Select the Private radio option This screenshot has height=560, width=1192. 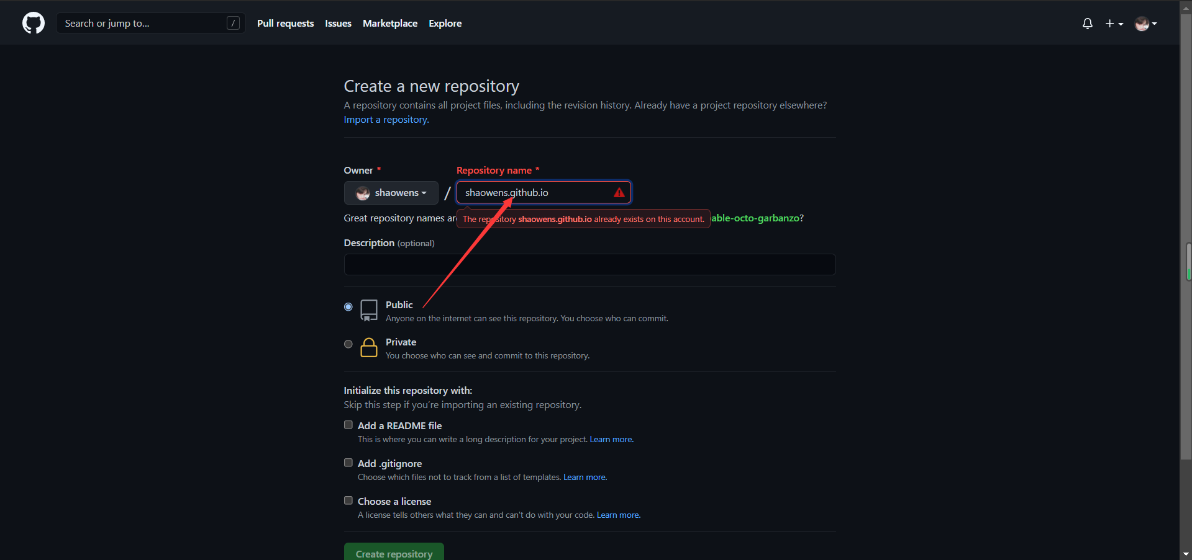[x=348, y=344]
